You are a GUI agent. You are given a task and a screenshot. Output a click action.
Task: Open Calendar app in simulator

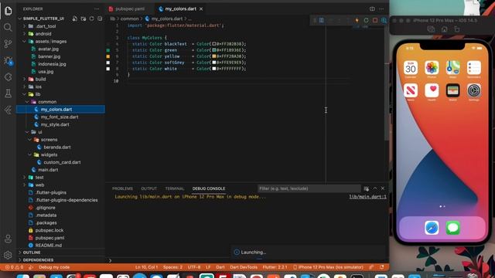click(411, 68)
